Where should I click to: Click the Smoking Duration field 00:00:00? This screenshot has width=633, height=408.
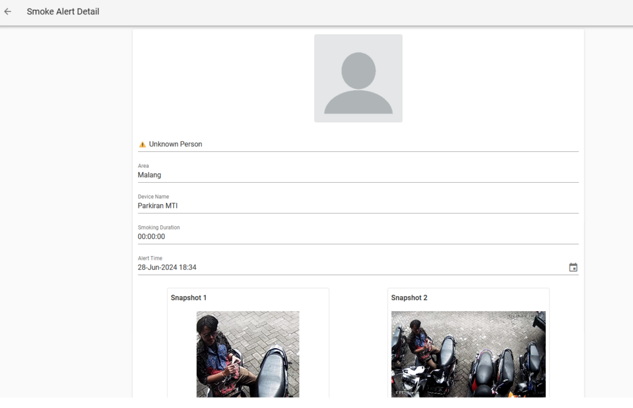[x=358, y=233]
